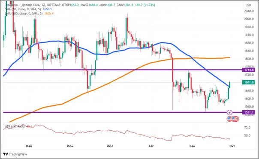Click the purple 1531.1 price label
259x159 pixels.
click(x=249, y=113)
